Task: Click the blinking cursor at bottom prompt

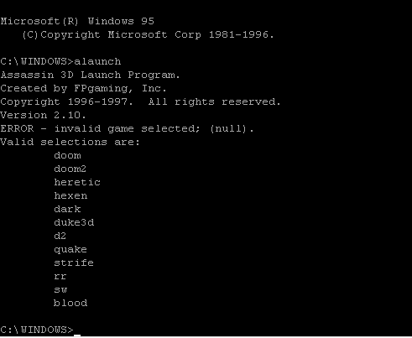Action: click(x=77, y=335)
